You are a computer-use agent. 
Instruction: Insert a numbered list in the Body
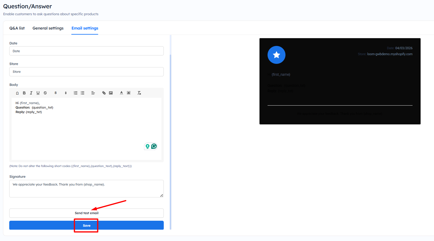(76, 93)
